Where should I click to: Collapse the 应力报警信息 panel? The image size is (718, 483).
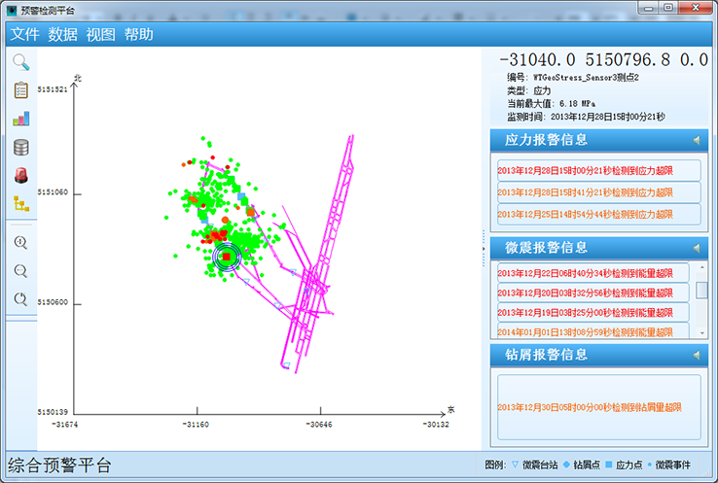pyautogui.click(x=697, y=140)
